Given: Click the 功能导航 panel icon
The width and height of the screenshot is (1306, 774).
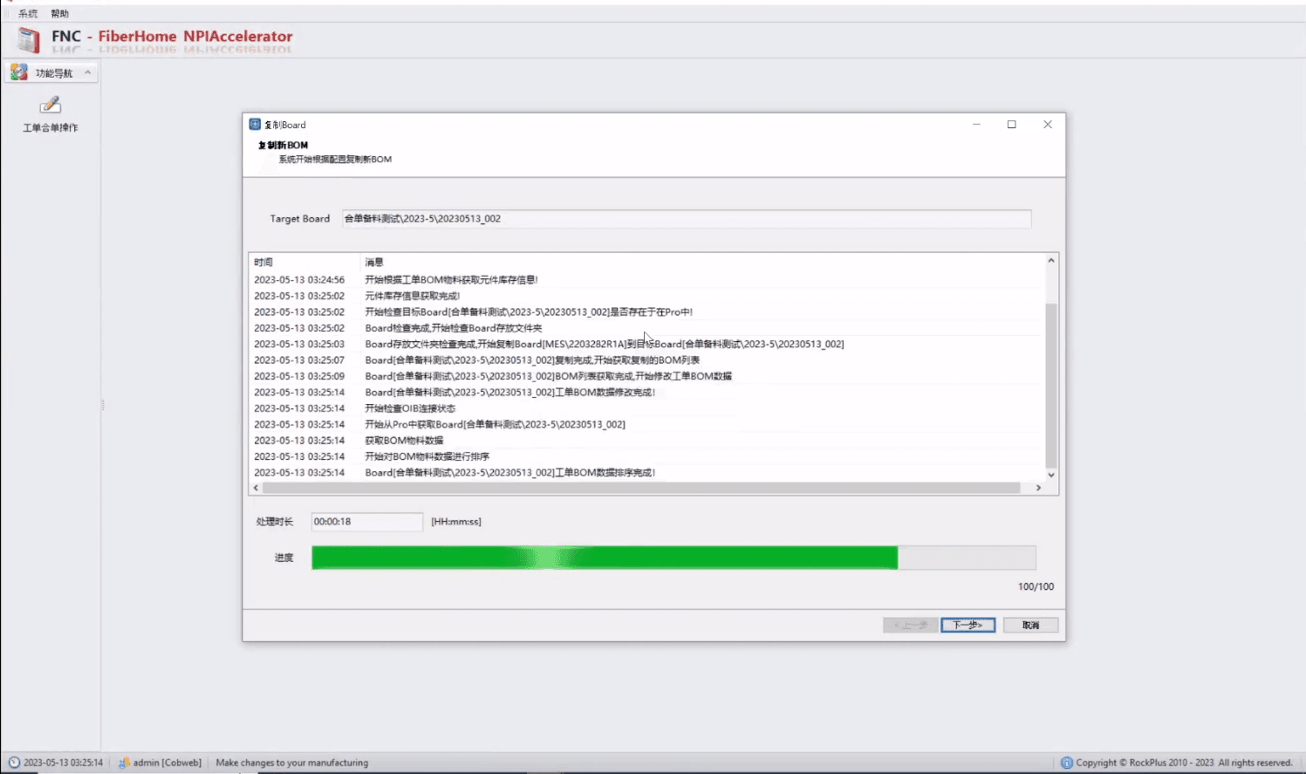Looking at the screenshot, I should (x=19, y=72).
